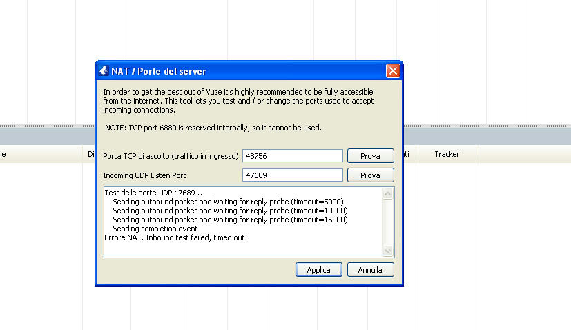The height and width of the screenshot is (330, 571).
Task: Click the log scrollbar down arrow
Action: (387, 251)
